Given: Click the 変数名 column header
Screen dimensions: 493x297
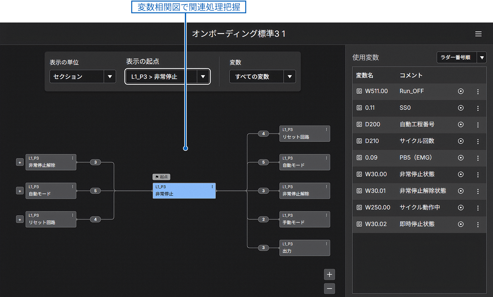Looking at the screenshot, I should pos(365,76).
